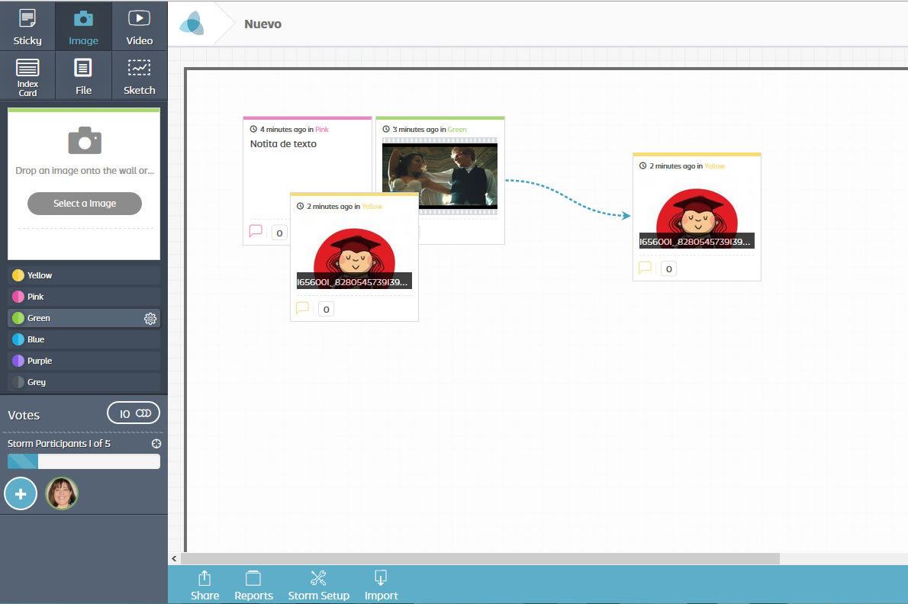908x604 pixels.
Task: Choose the Index Card tool
Action: tap(27, 75)
